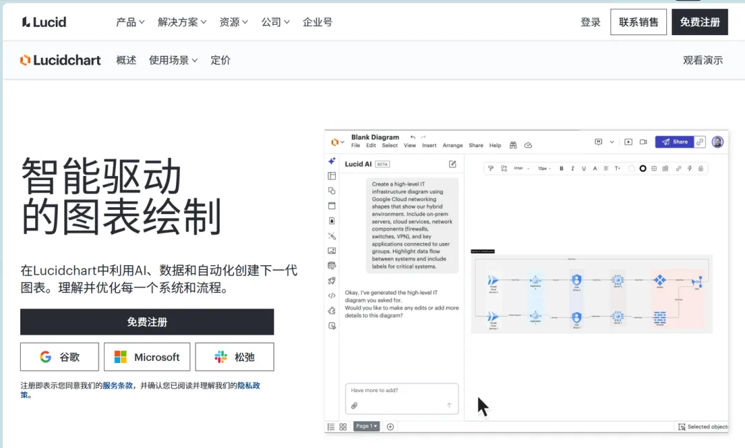
Task: Expand the 产品 dropdown menu
Action: tap(130, 22)
